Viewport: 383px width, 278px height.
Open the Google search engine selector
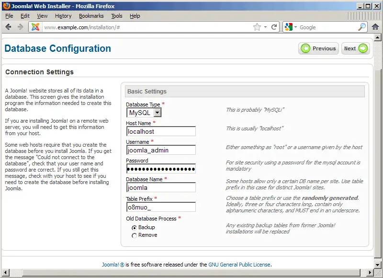pyautogui.click(x=291, y=27)
